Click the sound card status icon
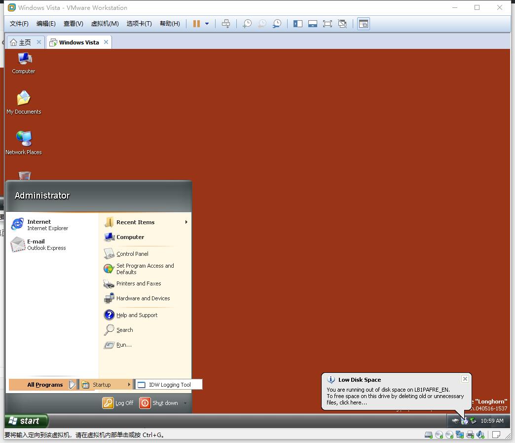Screen dimensions: 515x443 (x=480, y=435)
